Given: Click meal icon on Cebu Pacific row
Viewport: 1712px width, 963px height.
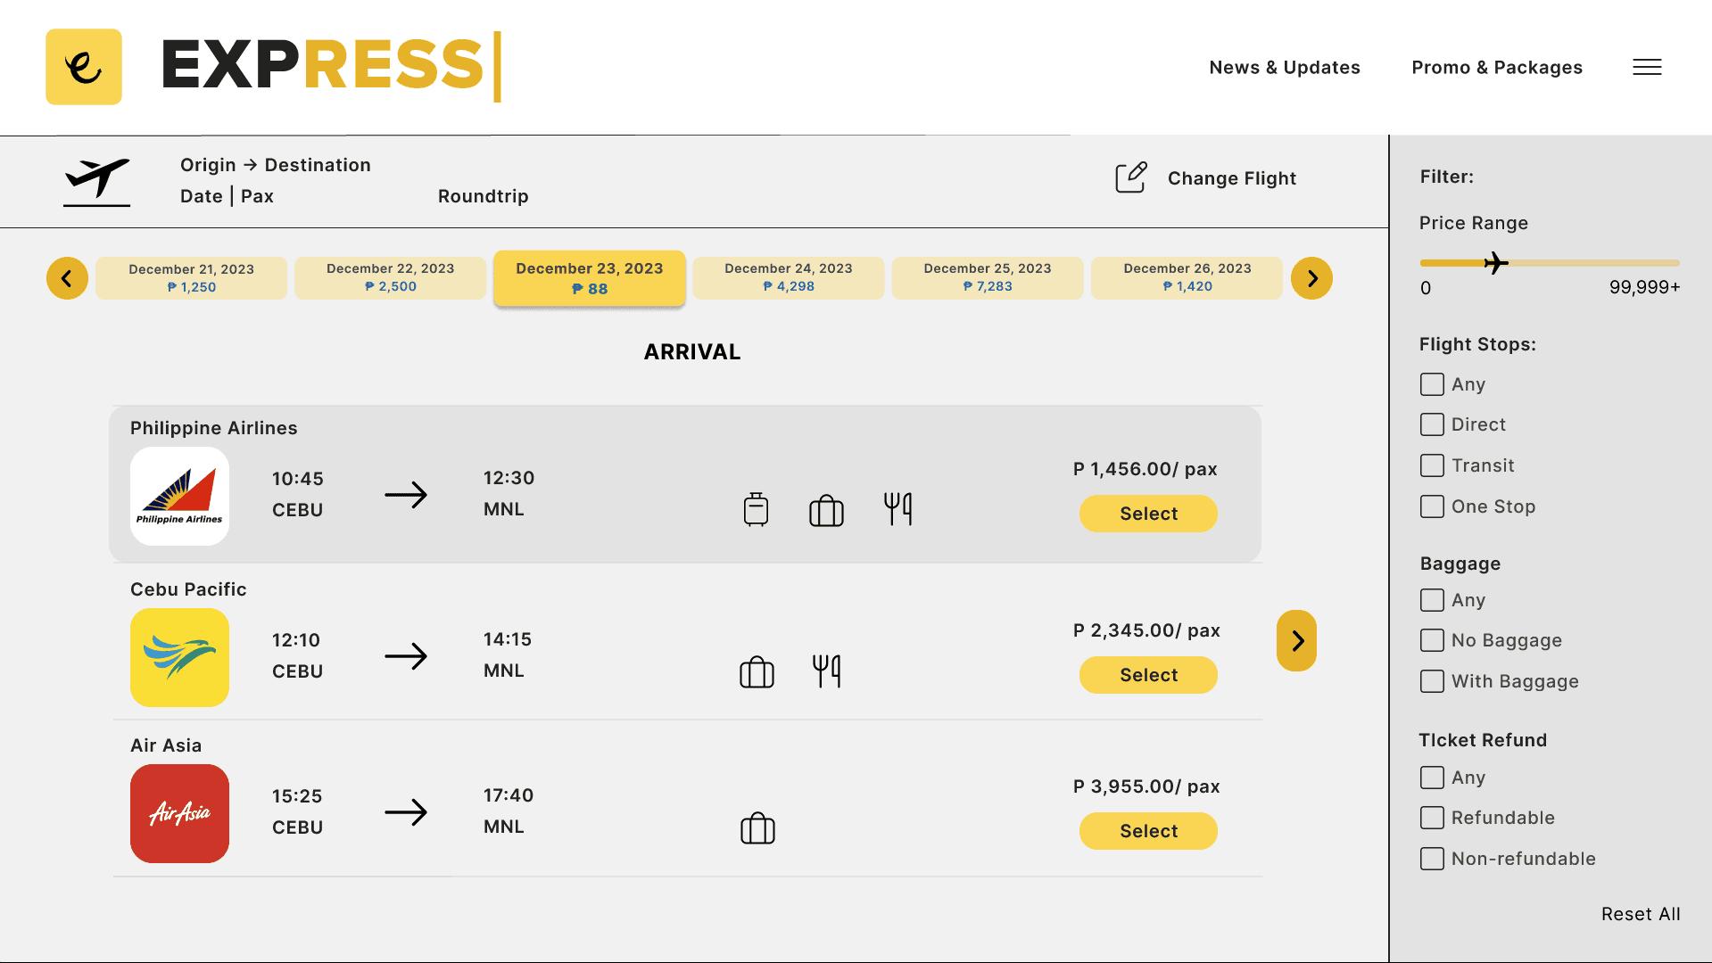Looking at the screenshot, I should (x=826, y=671).
